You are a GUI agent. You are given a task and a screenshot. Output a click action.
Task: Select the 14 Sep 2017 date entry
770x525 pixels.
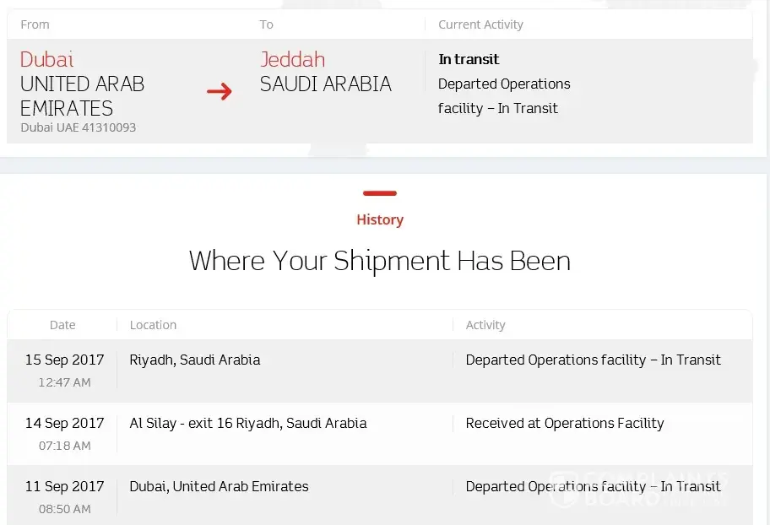pos(64,423)
